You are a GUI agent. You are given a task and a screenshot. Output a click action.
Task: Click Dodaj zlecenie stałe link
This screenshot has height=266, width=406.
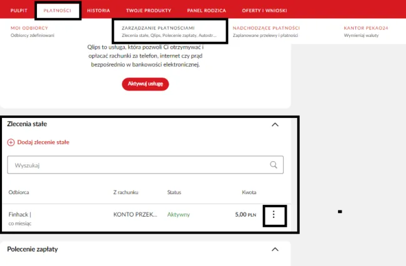(x=42, y=142)
